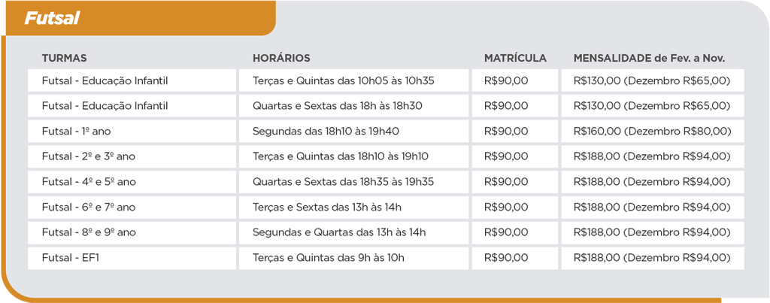The image size is (770, 303).
Task: Select the Futsal - 4º e 5º ano class
Action: pos(132,182)
